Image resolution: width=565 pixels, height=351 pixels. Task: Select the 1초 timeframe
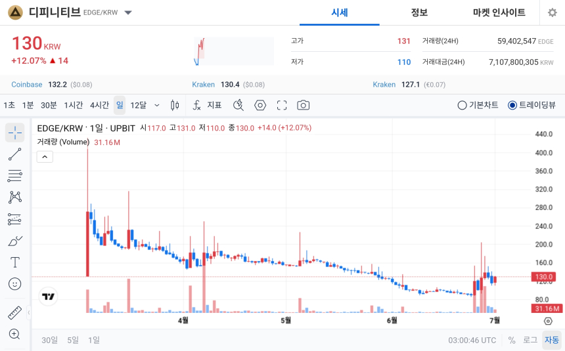pos(9,105)
